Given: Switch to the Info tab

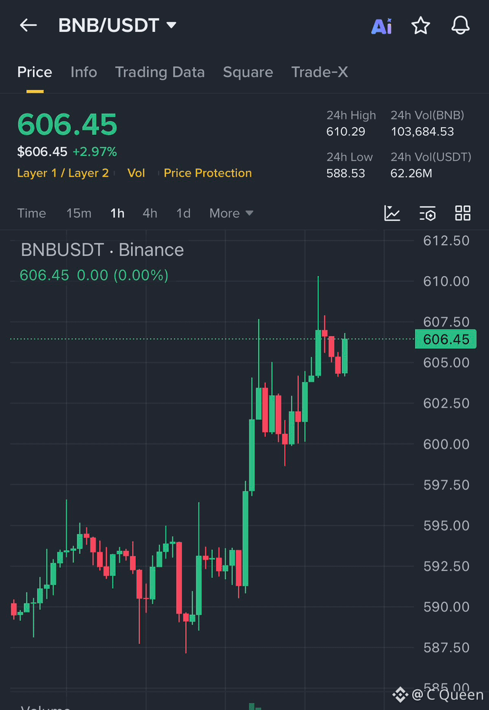Looking at the screenshot, I should tap(83, 72).
